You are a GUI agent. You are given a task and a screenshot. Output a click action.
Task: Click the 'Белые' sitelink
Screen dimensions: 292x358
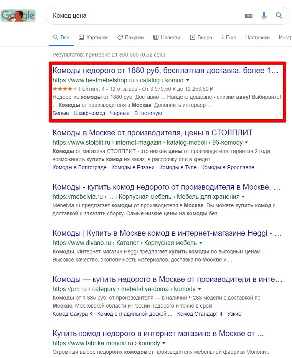[x=61, y=113]
